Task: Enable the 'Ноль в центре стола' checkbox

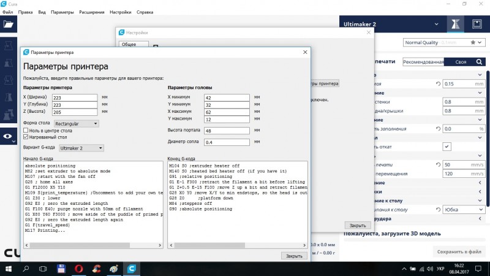Action: coord(26,131)
